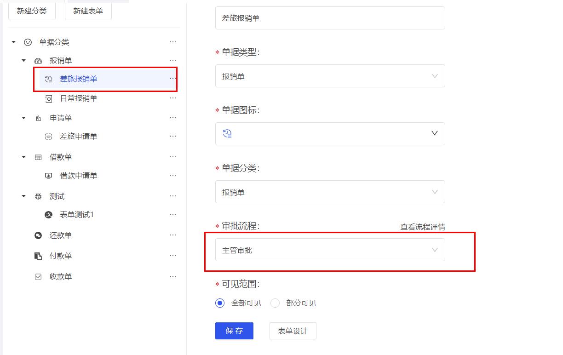Click the 查看流程详情 link

[x=423, y=227]
